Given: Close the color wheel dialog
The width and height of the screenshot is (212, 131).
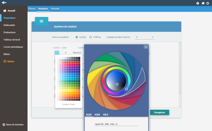Looking at the screenshot, I should pyautogui.click(x=146, y=47).
